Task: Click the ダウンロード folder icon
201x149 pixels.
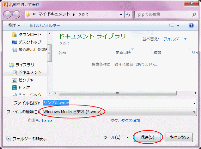Action: pyautogui.click(x=15, y=35)
